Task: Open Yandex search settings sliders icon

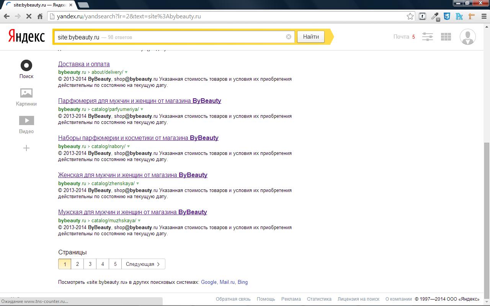Action: tap(428, 37)
